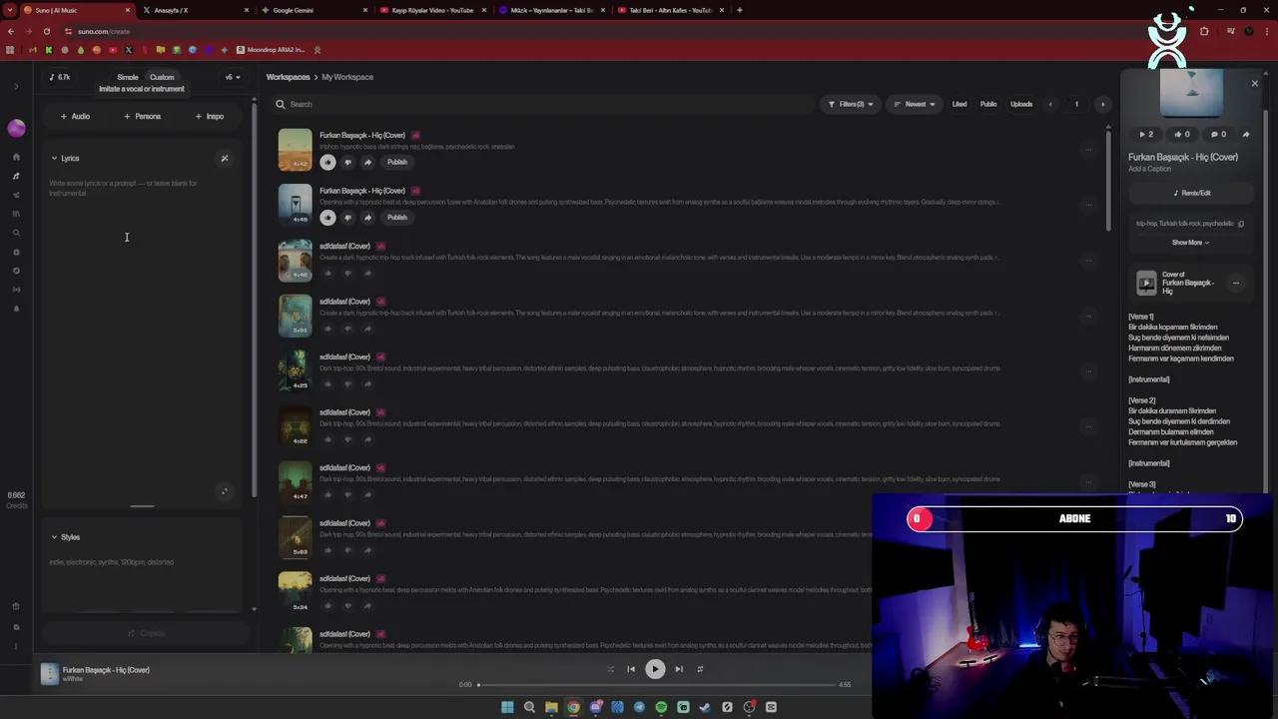Click the Remix/Edit button

[1191, 193]
